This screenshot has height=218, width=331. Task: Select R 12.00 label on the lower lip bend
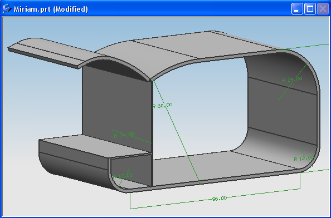(123, 176)
